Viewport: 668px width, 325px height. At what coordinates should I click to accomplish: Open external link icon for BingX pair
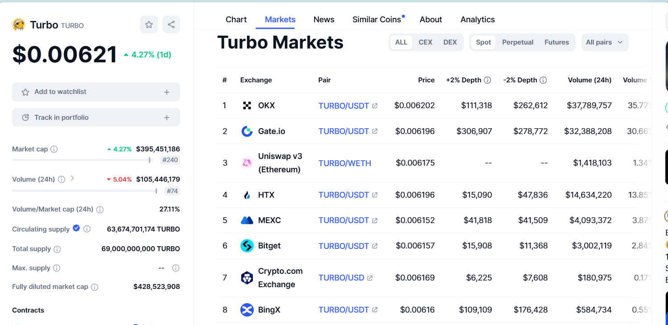[x=375, y=310]
